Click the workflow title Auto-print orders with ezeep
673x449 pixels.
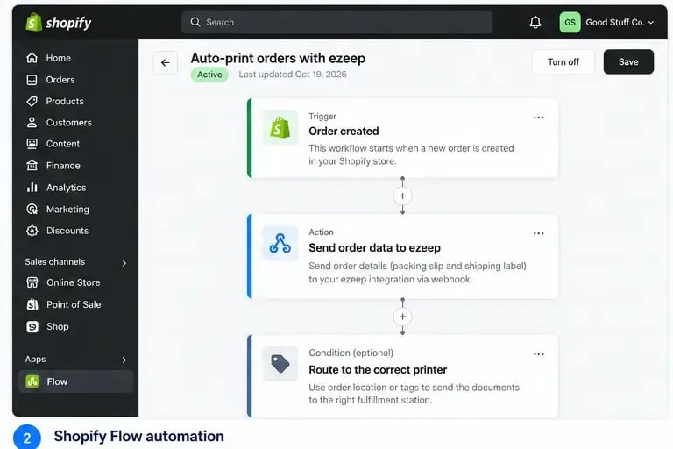(x=278, y=59)
